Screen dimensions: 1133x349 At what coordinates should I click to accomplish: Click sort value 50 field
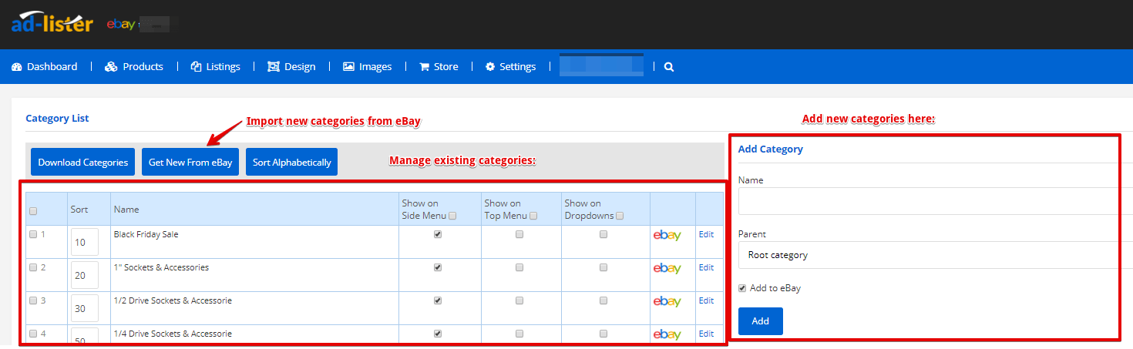pos(85,337)
